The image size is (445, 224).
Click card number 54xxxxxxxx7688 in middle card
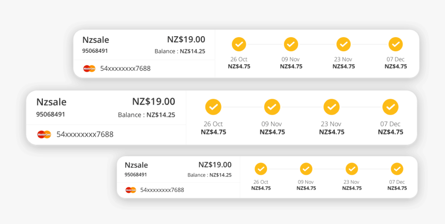click(85, 135)
